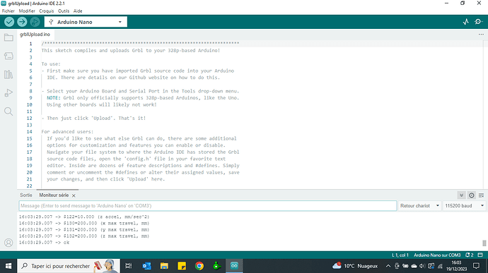Screen dimensions: 488x273
Task: Click the Verify sketch checkmark button
Action: 9,22
